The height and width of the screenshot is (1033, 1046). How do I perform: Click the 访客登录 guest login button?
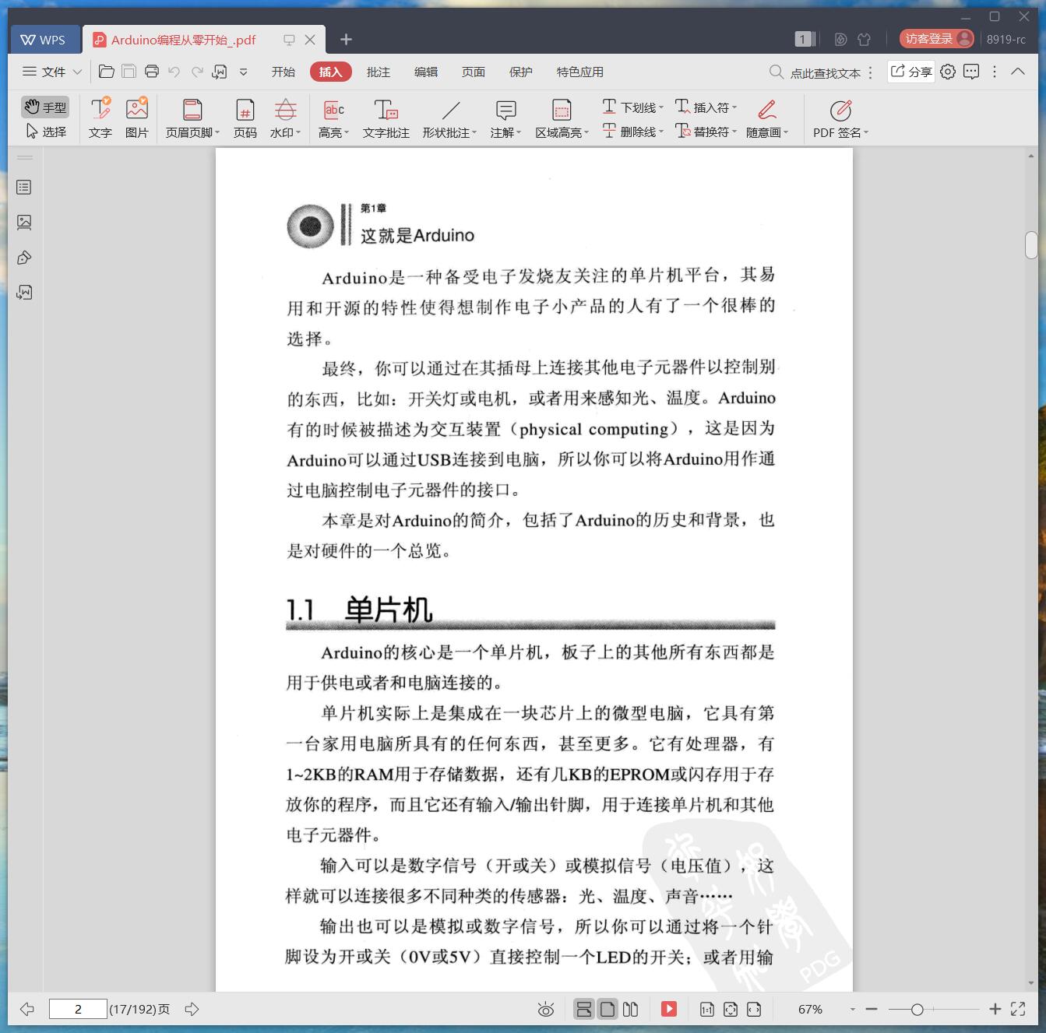coord(937,39)
